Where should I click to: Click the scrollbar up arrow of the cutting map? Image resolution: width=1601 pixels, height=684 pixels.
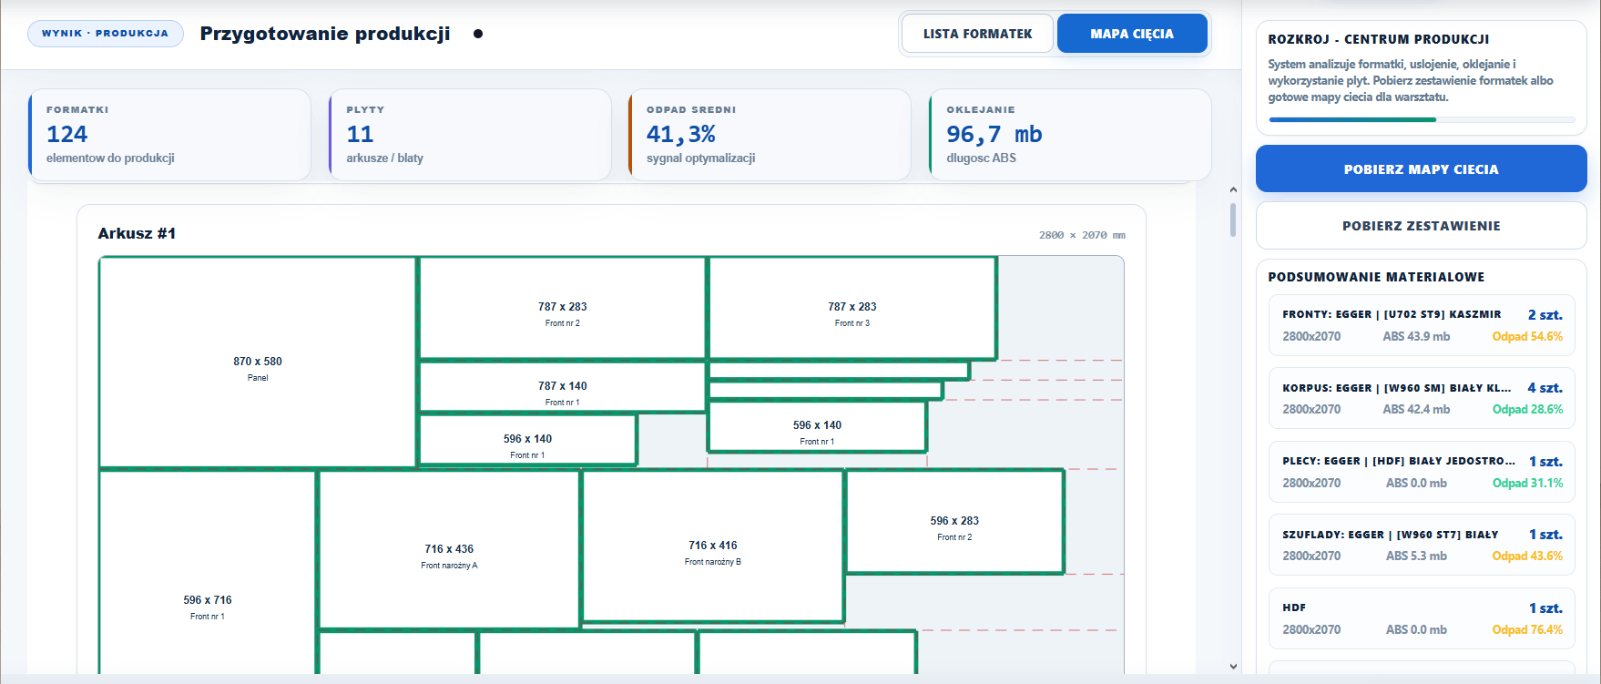1233,189
